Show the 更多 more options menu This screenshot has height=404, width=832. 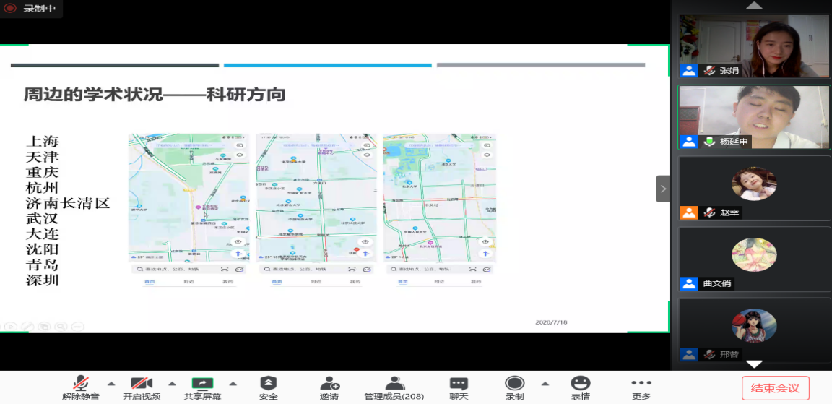[641, 387]
